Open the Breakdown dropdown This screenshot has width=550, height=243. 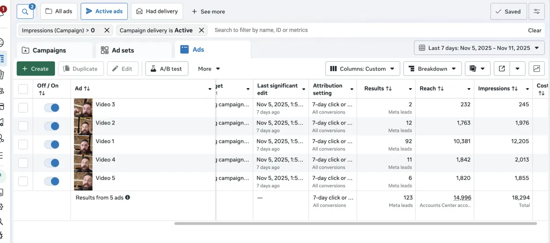(432, 69)
